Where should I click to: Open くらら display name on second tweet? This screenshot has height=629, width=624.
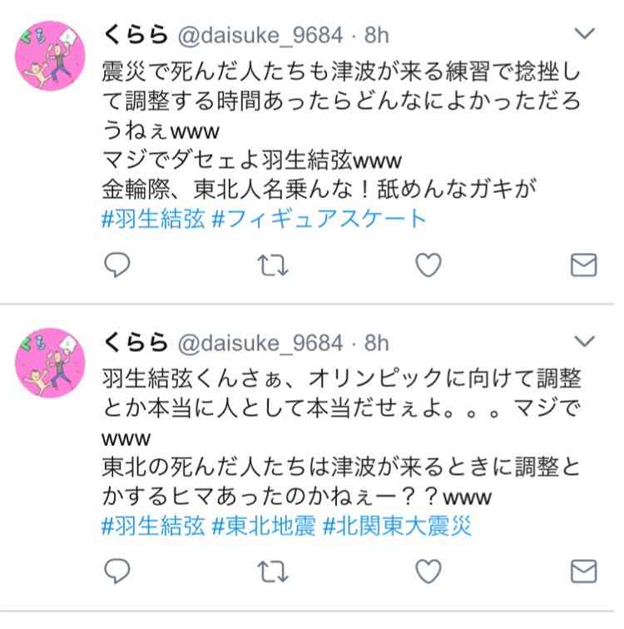136,343
